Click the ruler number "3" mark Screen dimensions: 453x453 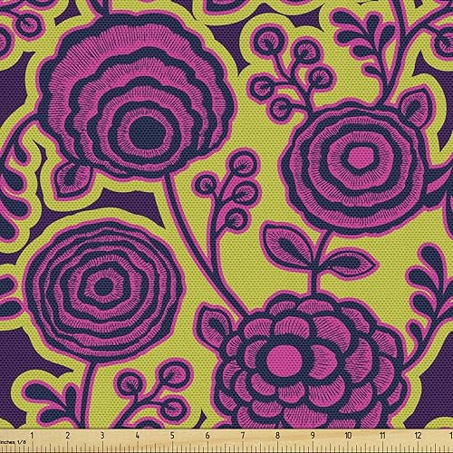click(102, 435)
